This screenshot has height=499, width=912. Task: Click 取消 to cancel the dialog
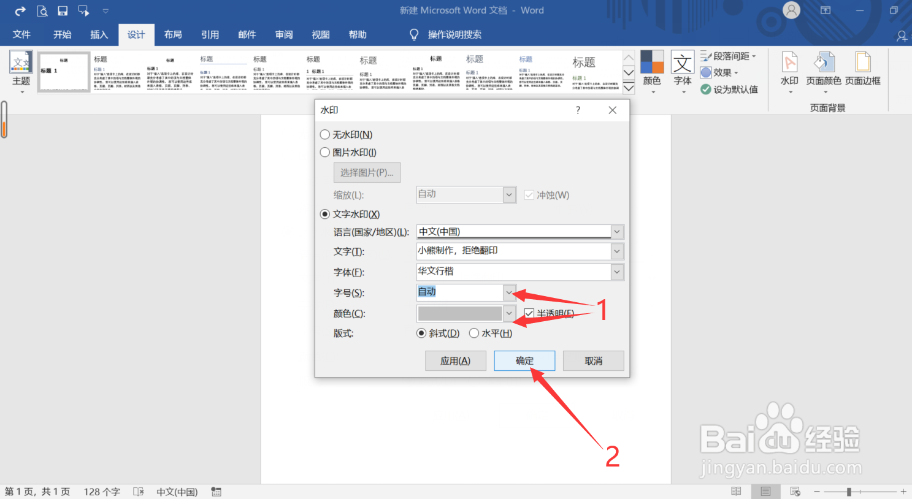tap(594, 361)
